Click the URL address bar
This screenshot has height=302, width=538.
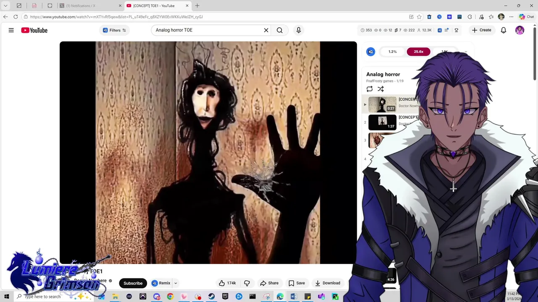pyautogui.click(x=214, y=17)
